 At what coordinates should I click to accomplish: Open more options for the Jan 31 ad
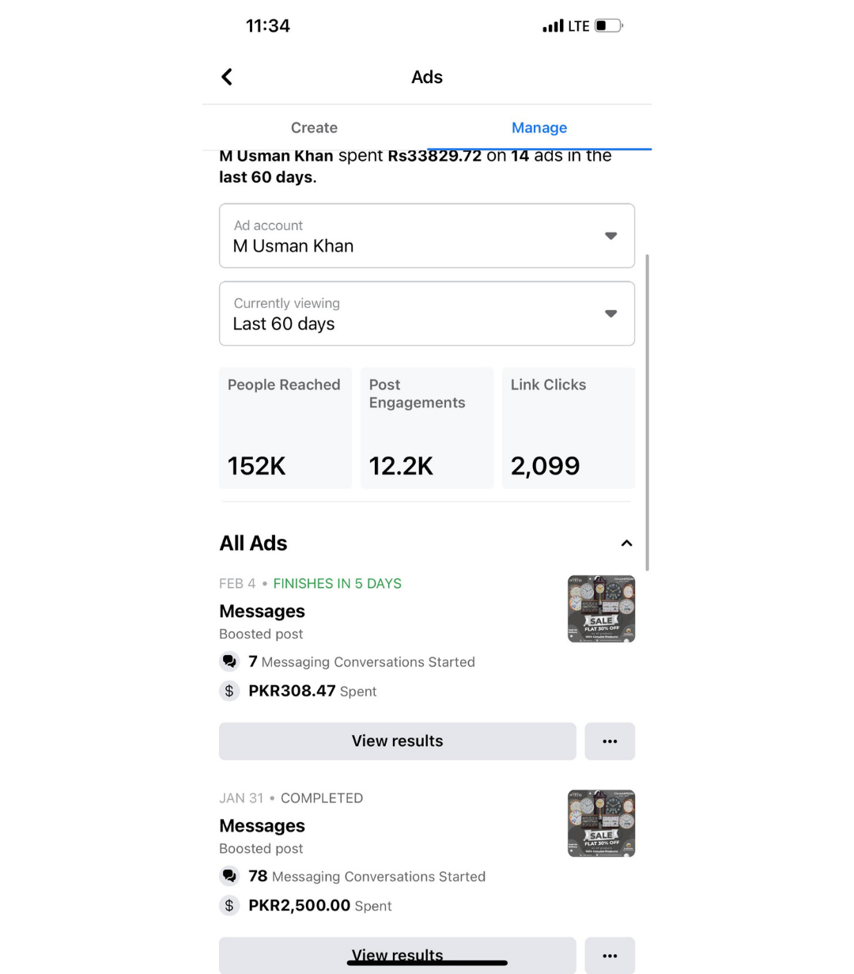tap(610, 956)
